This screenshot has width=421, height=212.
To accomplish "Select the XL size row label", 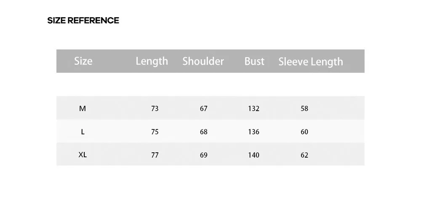I will tap(83, 155).
